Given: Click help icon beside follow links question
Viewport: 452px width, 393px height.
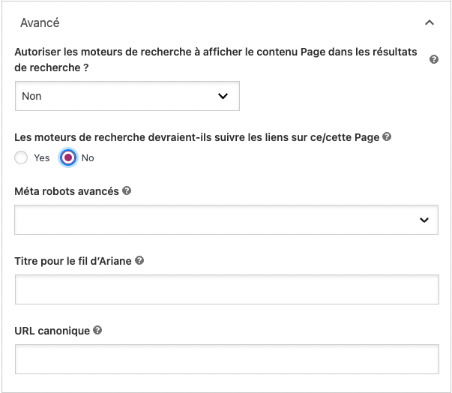Looking at the screenshot, I should point(387,137).
